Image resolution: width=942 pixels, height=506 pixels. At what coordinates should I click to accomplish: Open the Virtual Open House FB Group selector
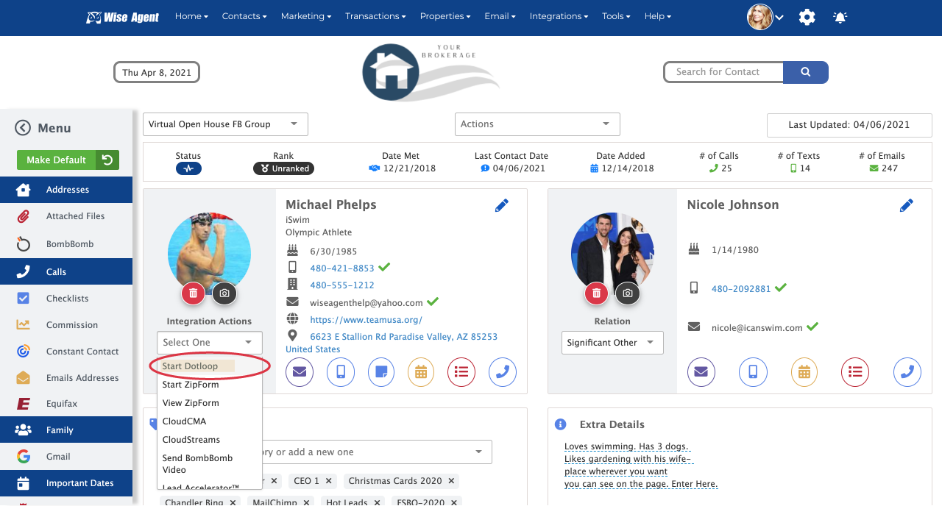point(224,124)
